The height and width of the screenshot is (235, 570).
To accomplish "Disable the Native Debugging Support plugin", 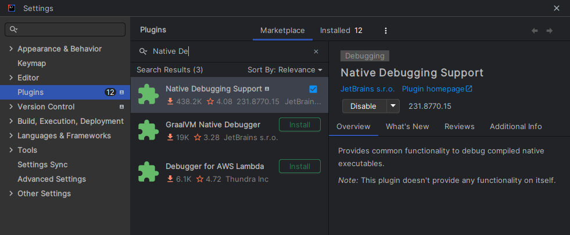I will coord(364,106).
